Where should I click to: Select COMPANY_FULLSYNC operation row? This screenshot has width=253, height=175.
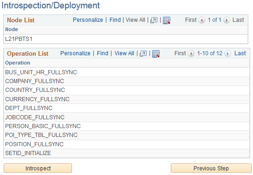127,81
